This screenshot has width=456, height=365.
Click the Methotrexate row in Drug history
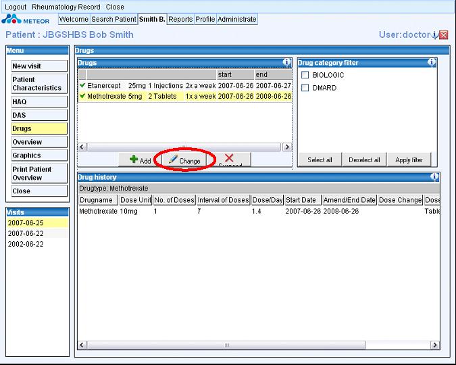click(x=259, y=211)
